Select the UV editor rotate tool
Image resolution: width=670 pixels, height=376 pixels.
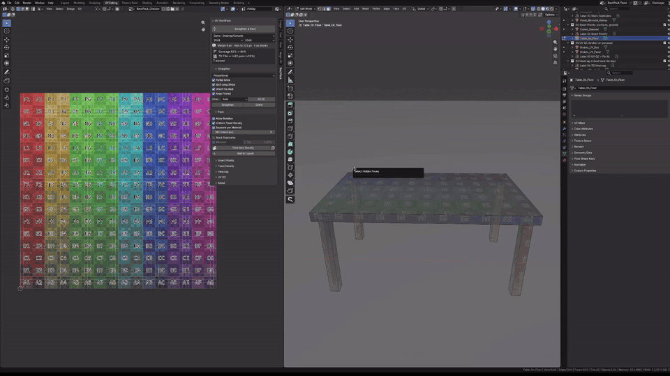click(7, 48)
